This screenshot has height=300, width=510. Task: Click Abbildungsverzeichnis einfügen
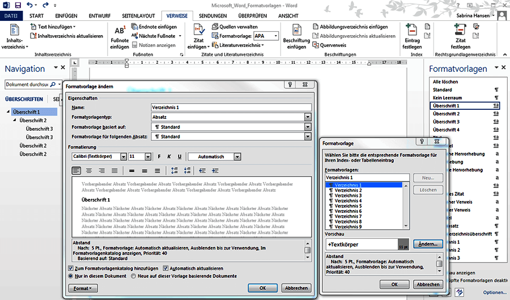(x=350, y=27)
